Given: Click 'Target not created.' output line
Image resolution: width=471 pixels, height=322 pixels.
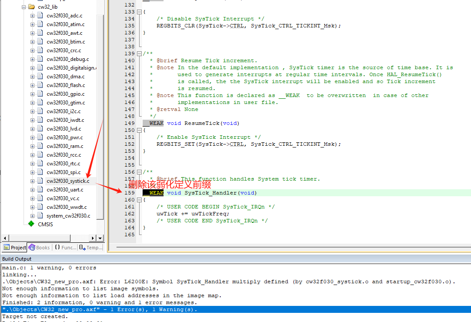Looking at the screenshot, I should [x=35, y=316].
